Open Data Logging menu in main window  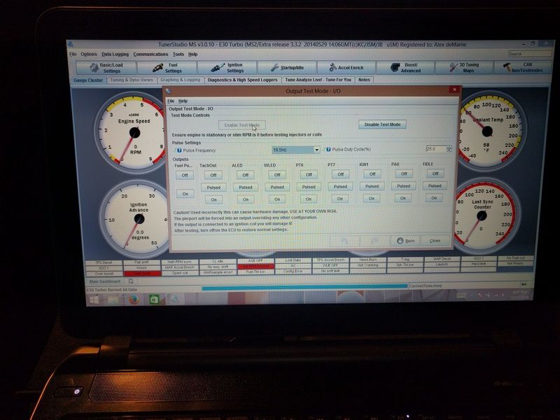115,54
